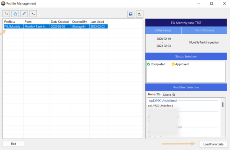Click the edit profile pencil icon
Screen dimensions: 230x150
point(24,14)
